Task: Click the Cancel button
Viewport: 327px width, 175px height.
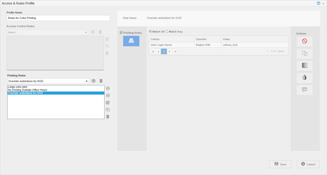Action: tap(308, 164)
